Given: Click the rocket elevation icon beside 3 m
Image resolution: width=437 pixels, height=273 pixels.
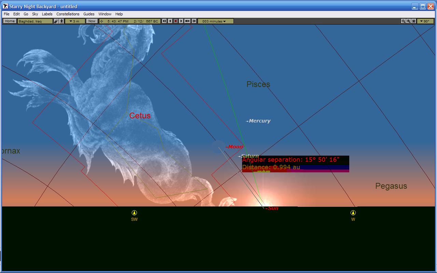Looking at the screenshot, I should 62,21.
